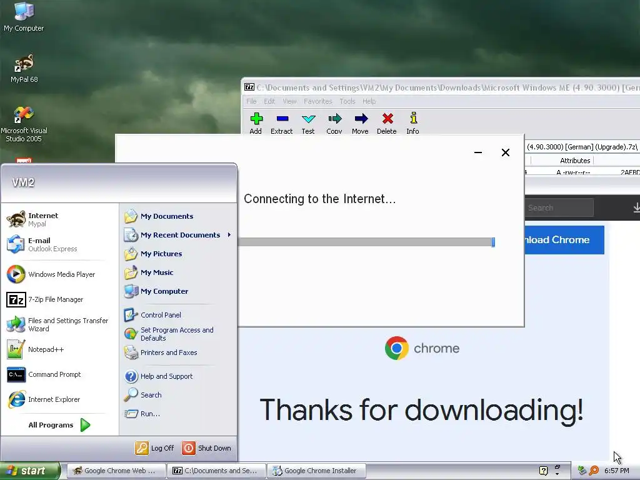Image resolution: width=640 pixels, height=480 pixels.
Task: Launch Windows Media Player from Start menu
Action: (x=59, y=274)
